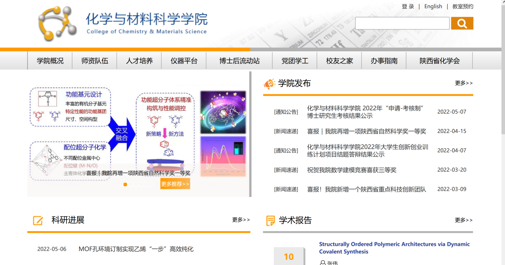The height and width of the screenshot is (265, 505).
Task: Click the edit icon beside 科研进展
Action: [x=38, y=220]
